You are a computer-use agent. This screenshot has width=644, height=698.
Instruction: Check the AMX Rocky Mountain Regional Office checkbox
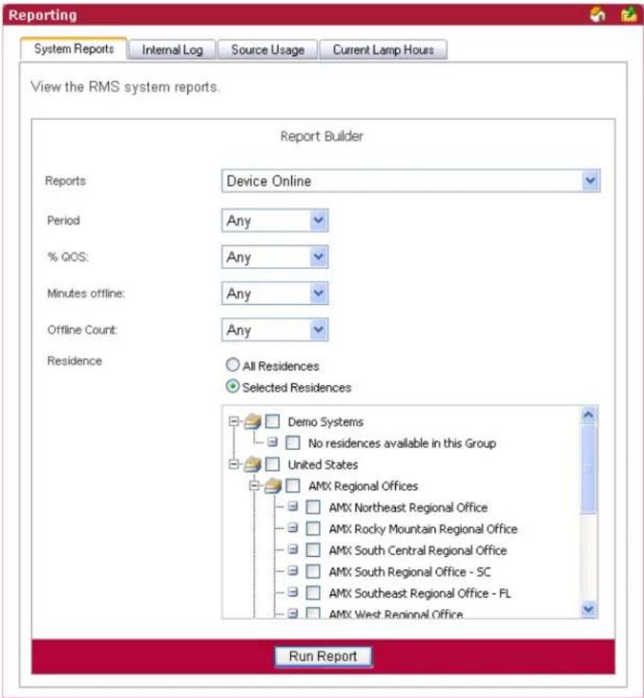(313, 529)
